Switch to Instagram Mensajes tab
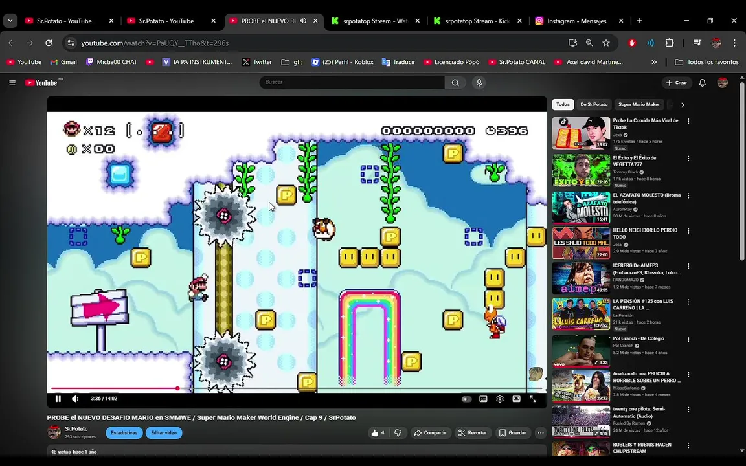The image size is (746, 466). (x=579, y=21)
